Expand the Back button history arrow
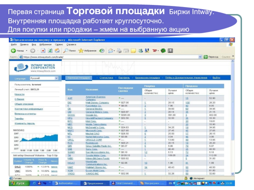This screenshot has width=254, height=190. tap(27, 51)
